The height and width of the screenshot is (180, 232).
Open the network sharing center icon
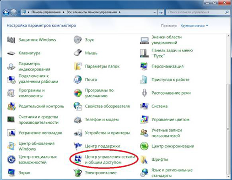[x=78, y=159]
